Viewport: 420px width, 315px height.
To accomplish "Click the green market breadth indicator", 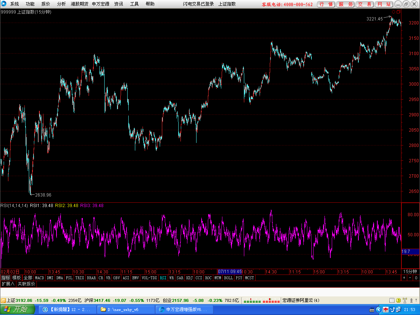I will [x=252, y=300].
